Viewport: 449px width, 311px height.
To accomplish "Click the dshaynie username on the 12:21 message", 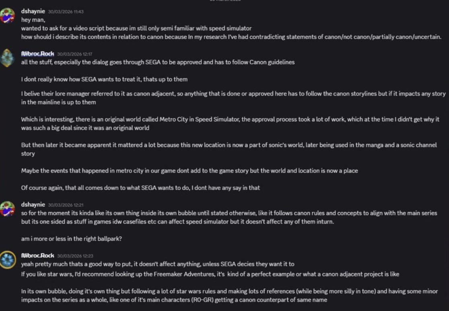I will pyautogui.click(x=33, y=204).
